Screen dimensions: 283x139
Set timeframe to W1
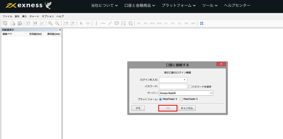coord(187,23)
